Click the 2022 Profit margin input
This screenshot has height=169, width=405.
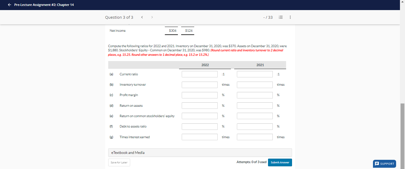[200, 95]
